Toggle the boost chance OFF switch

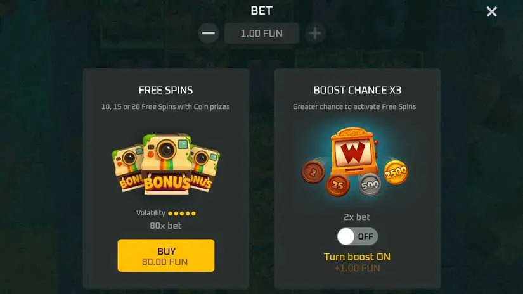pos(358,236)
